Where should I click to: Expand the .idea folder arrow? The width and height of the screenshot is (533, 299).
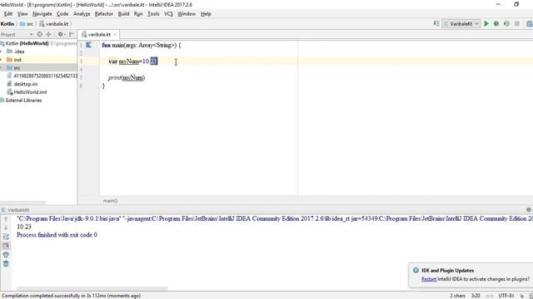[x=2, y=51]
